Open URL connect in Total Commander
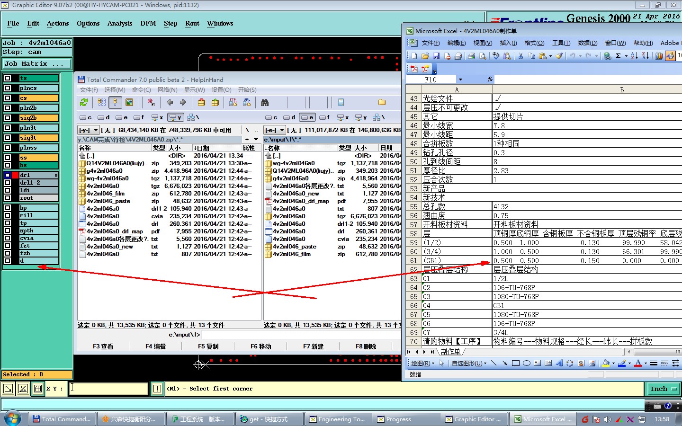This screenshot has height=426, width=682. (247, 102)
